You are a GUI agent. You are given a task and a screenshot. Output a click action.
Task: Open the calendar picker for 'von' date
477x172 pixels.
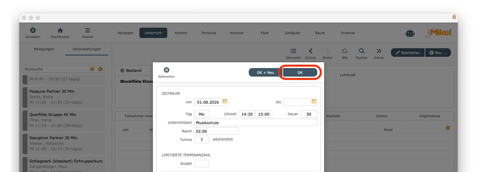tap(225, 102)
